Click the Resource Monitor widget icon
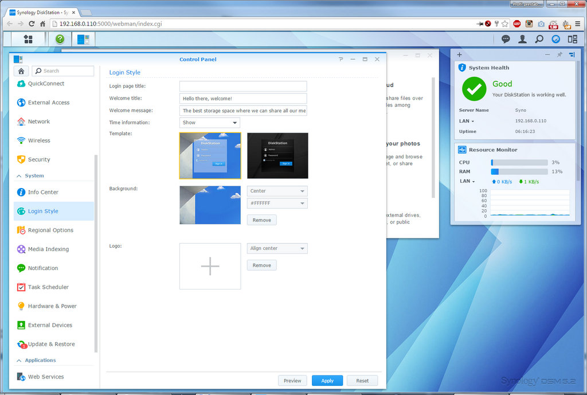Viewport: 587px width, 395px height. pyautogui.click(x=463, y=150)
